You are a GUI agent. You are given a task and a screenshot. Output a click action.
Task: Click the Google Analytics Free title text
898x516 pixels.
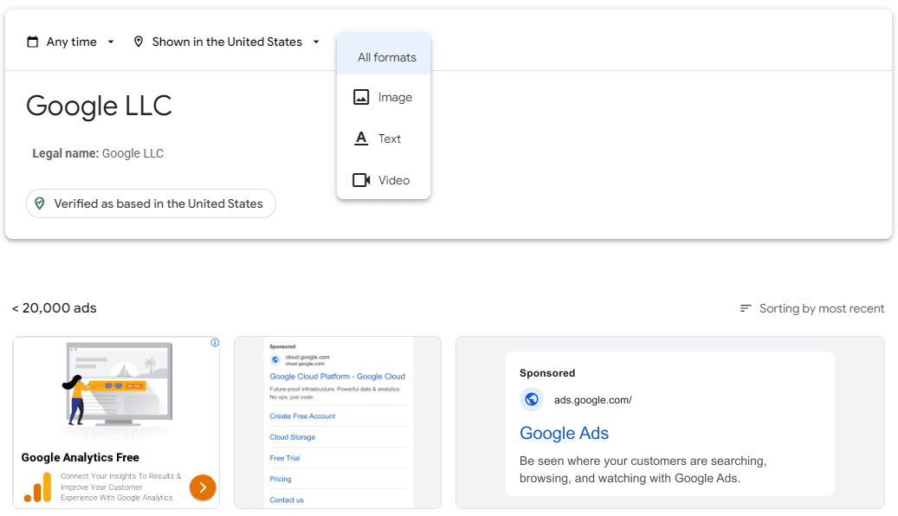81,458
